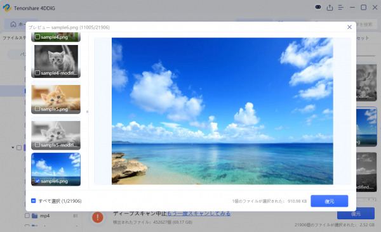This screenshot has width=381, height=232.
Task: Select the sample4-modified kitten thumbnail
Action: [56, 61]
